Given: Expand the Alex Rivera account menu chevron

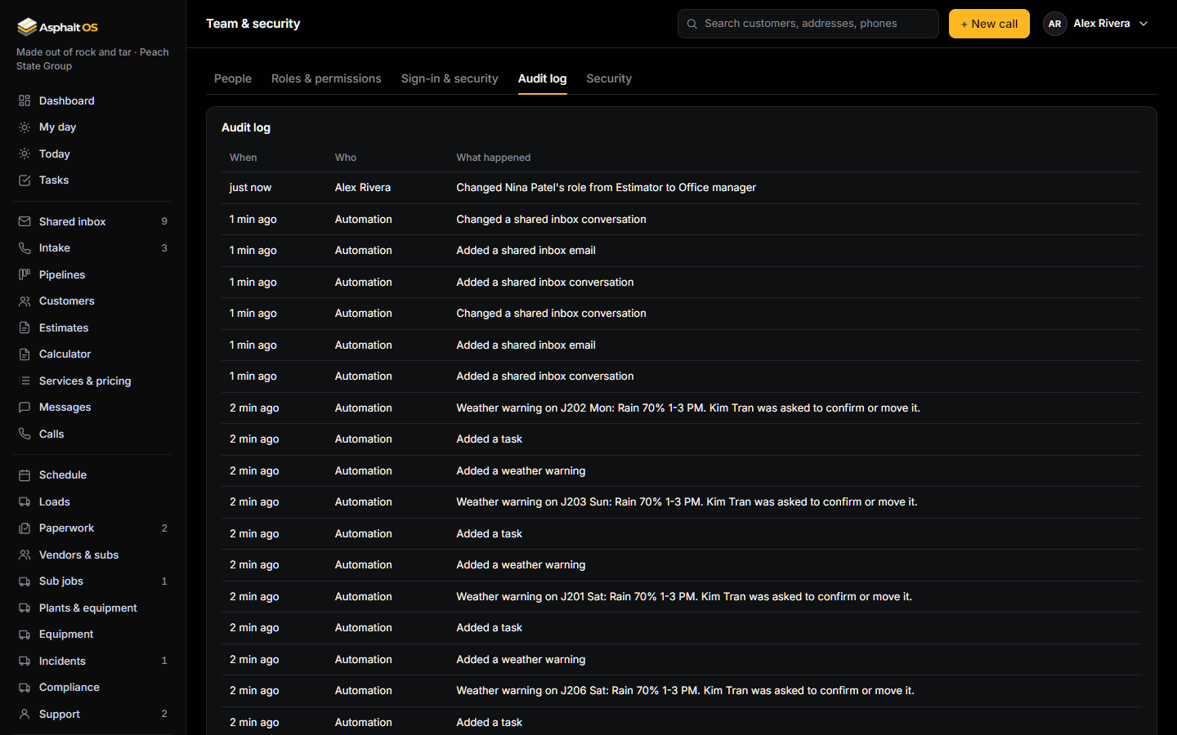Looking at the screenshot, I should click(x=1143, y=24).
